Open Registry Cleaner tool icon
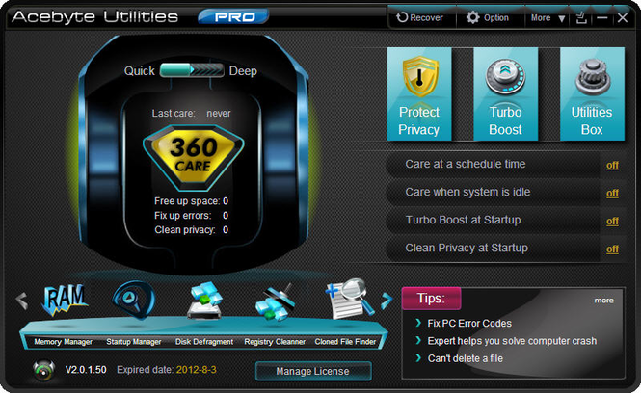Viewport: 641px width, 393px height. [x=275, y=301]
